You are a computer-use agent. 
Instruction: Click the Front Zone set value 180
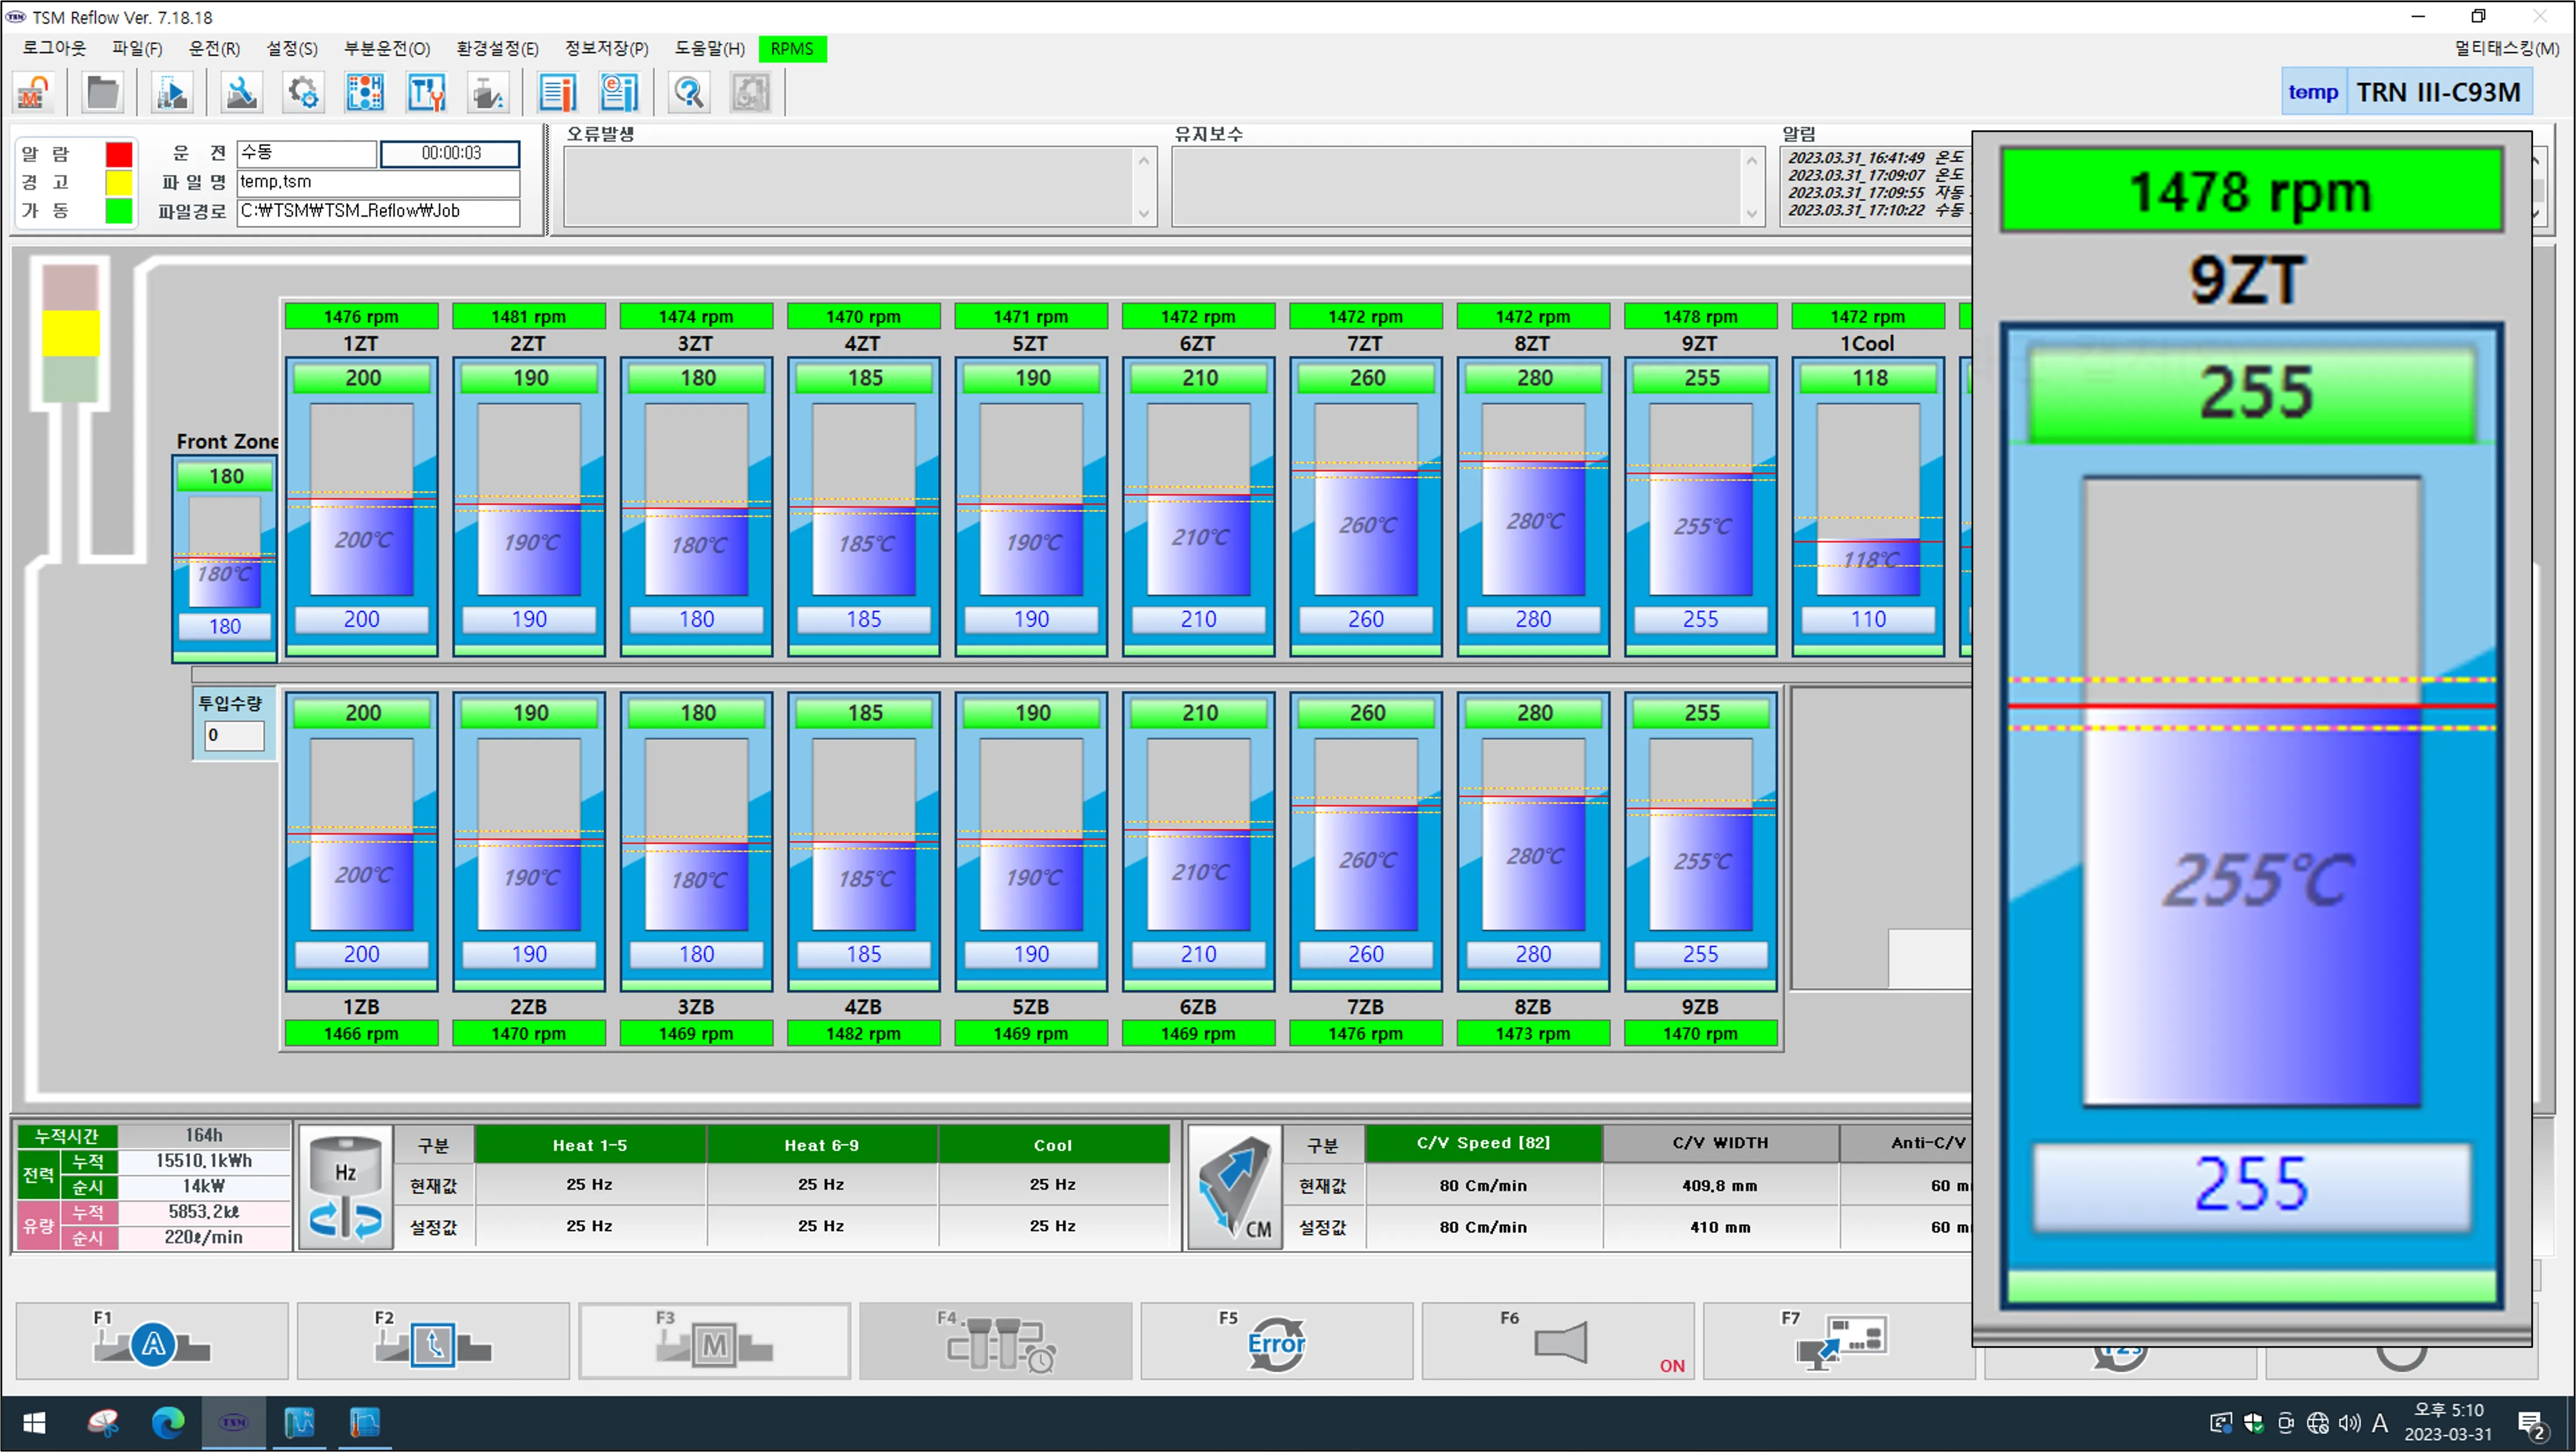[x=225, y=626]
